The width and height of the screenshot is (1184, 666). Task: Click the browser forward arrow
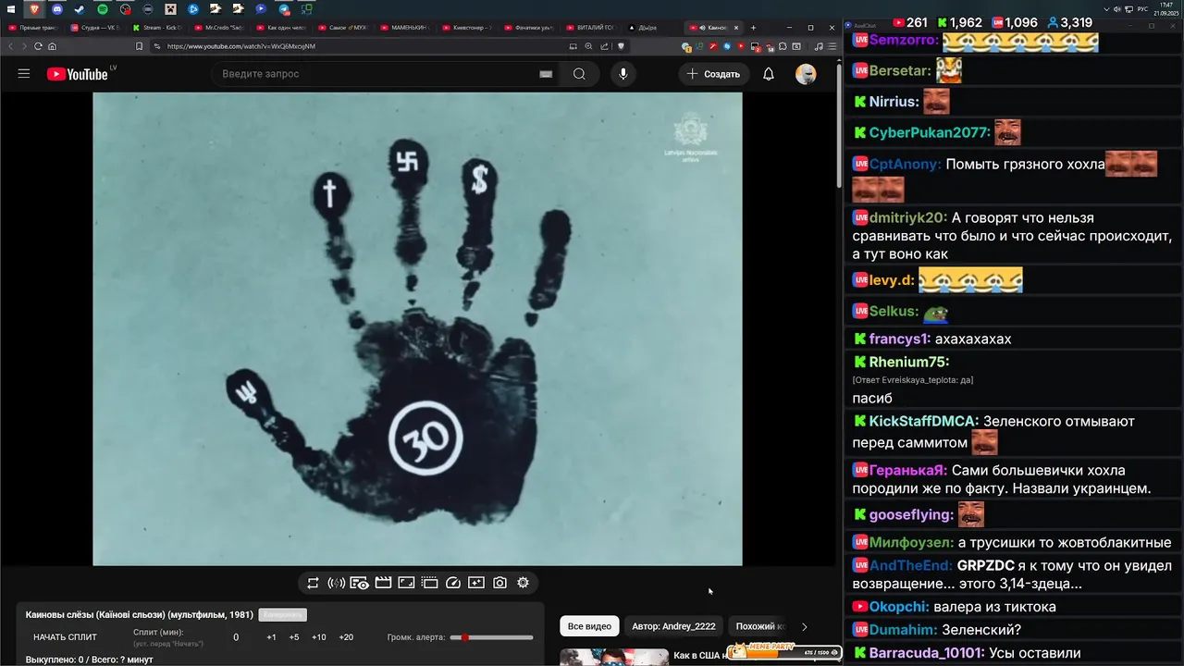point(25,46)
